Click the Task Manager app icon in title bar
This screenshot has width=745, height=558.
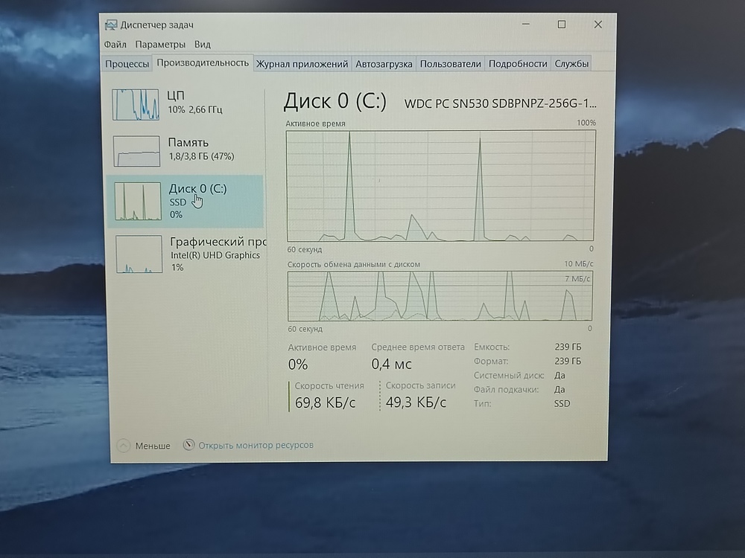point(110,25)
